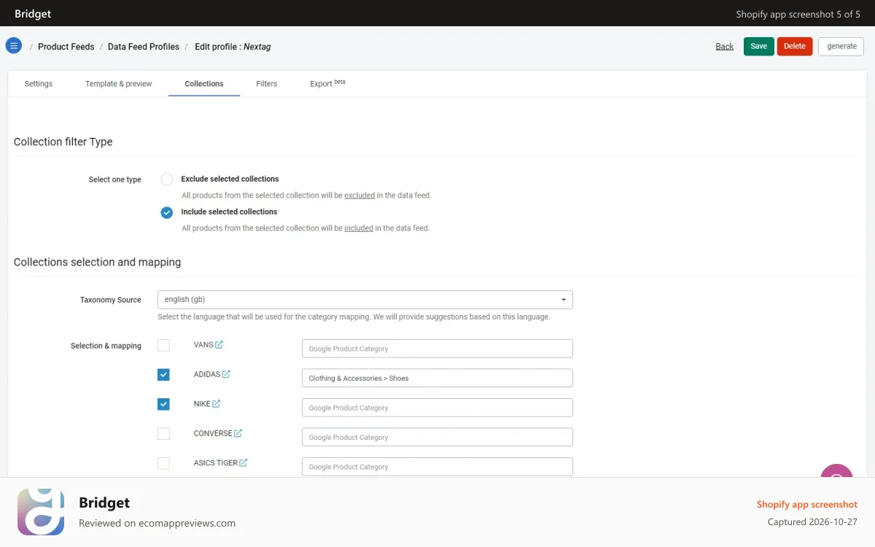The width and height of the screenshot is (875, 547).
Task: Click 'Collections selection and mapping' heading
Action: click(x=98, y=262)
